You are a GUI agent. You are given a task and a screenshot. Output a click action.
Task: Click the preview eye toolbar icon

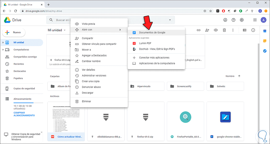click(x=216, y=30)
